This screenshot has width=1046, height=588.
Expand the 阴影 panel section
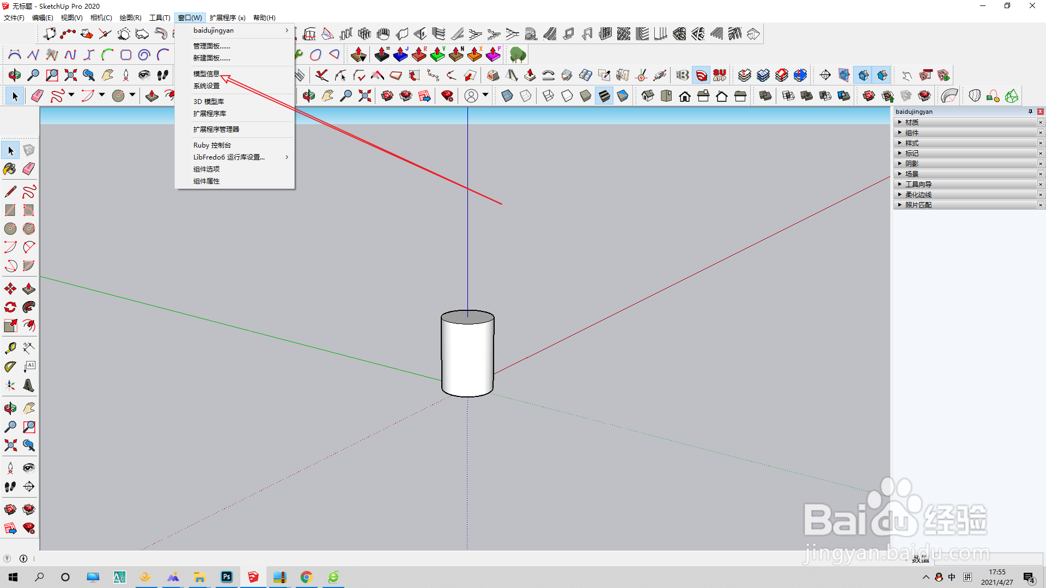coord(911,163)
